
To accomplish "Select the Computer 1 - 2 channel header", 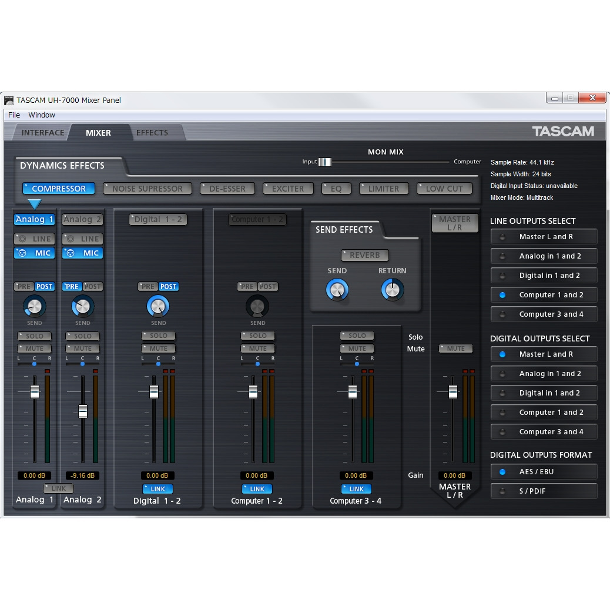I will pos(257,219).
